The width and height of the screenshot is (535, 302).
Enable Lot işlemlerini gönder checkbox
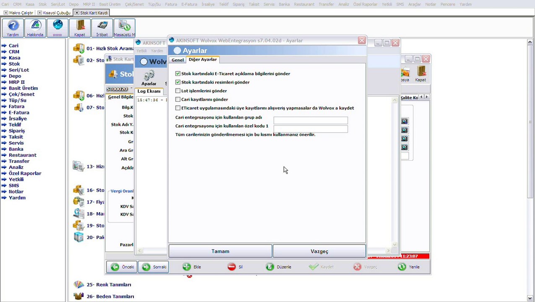(x=178, y=91)
